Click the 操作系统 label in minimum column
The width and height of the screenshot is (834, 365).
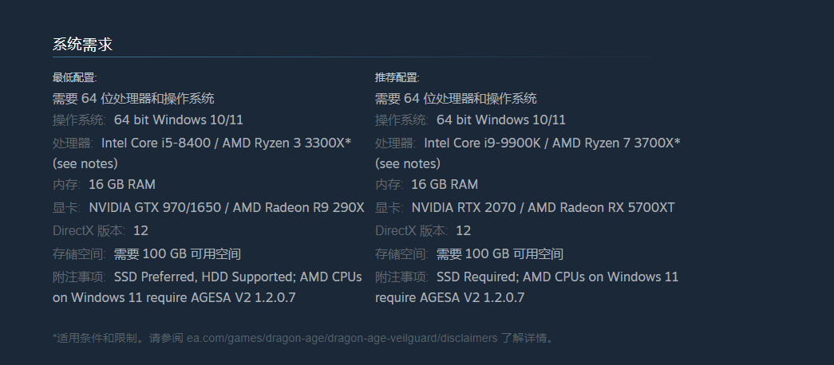tap(78, 120)
